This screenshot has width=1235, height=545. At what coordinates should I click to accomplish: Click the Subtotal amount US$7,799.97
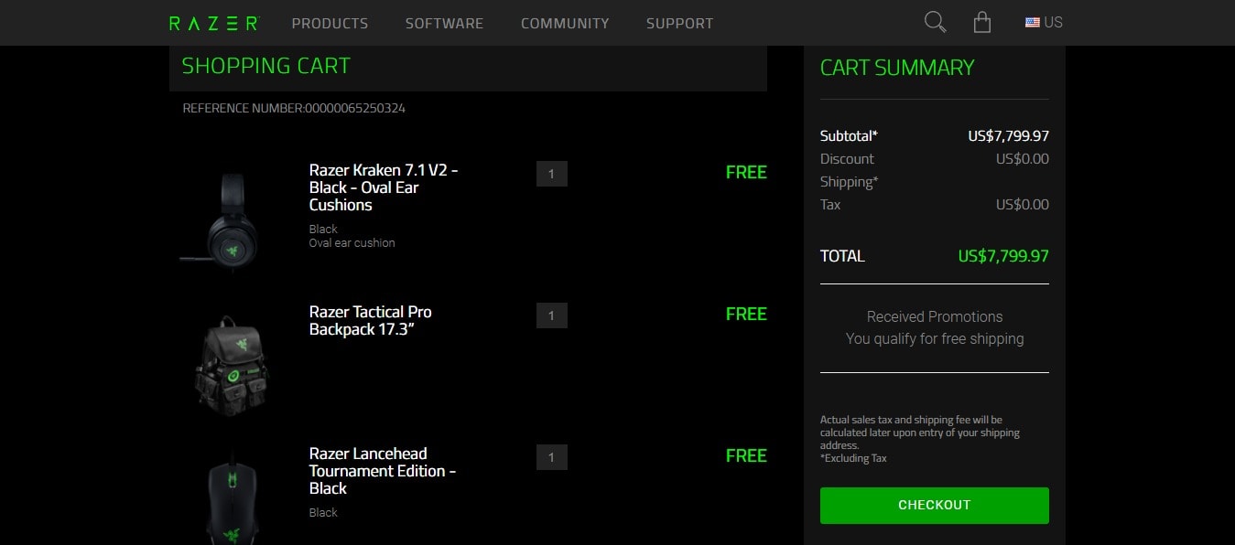[1008, 136]
